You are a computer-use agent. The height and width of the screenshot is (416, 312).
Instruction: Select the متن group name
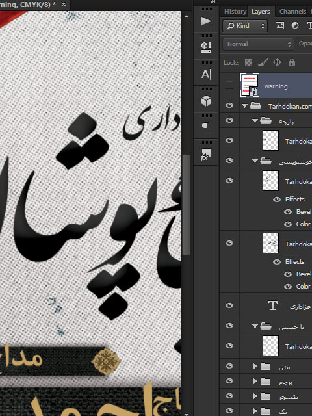click(x=284, y=367)
